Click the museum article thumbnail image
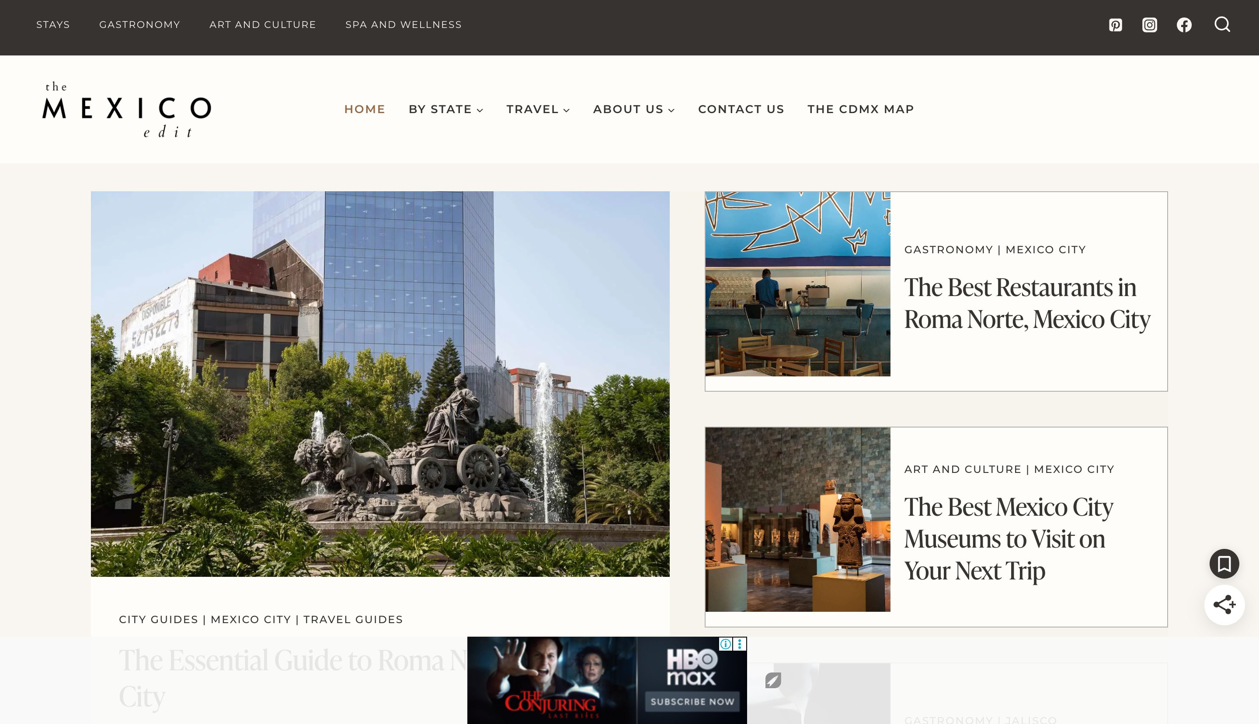1259x724 pixels. pyautogui.click(x=797, y=518)
